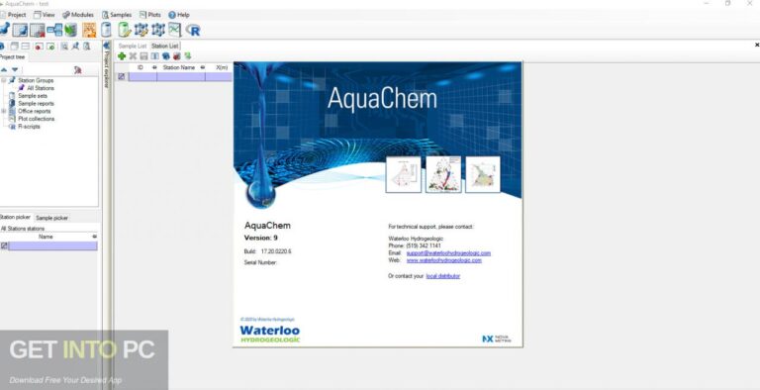Click the plain gray cylinder toolbar icon
The image size is (760, 390).
coord(106,30)
